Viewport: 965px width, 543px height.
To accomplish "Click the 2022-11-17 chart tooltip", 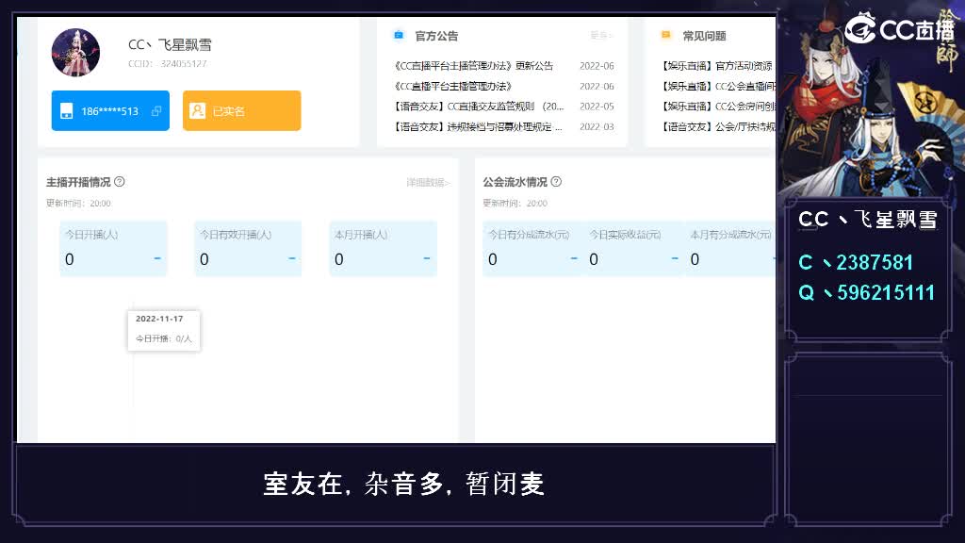I will [163, 330].
